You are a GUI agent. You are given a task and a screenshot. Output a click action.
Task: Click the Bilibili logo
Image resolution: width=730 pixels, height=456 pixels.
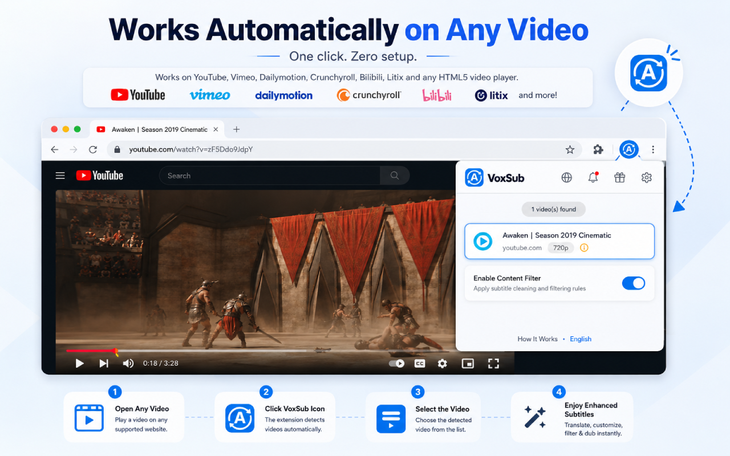pyautogui.click(x=437, y=95)
